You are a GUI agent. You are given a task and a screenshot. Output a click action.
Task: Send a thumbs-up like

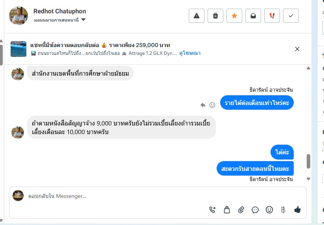297,210
